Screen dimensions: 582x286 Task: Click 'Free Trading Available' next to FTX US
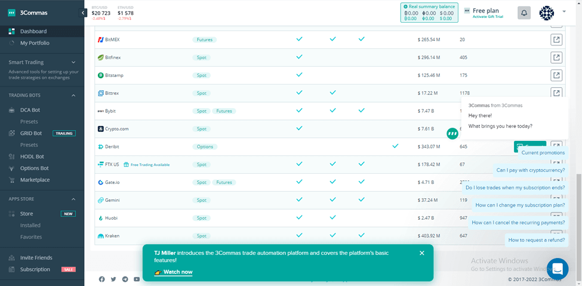point(150,165)
